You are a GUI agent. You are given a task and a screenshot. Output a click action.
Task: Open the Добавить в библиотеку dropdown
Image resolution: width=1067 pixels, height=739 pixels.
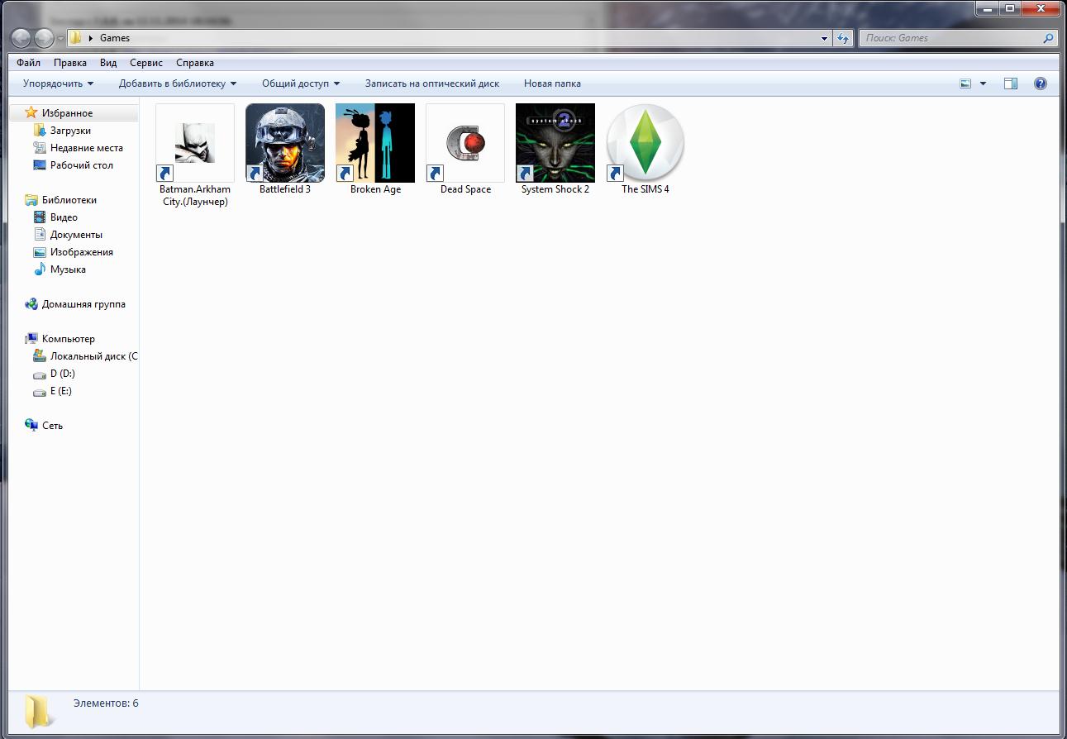(x=178, y=83)
